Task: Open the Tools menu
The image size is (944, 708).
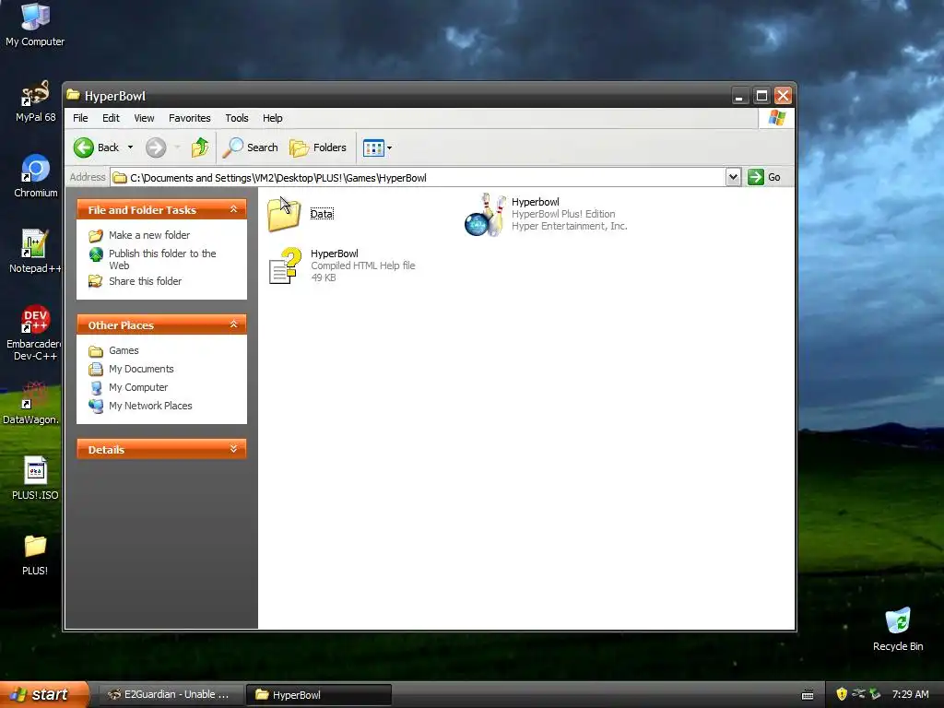Action: [237, 118]
